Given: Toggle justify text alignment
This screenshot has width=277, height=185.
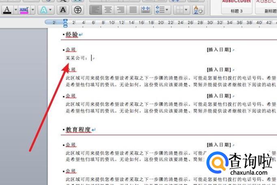Looking at the screenshot, I should (133, 9).
